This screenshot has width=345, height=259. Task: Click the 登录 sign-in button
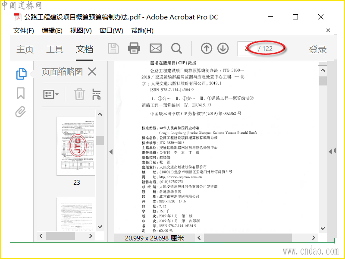point(318,49)
